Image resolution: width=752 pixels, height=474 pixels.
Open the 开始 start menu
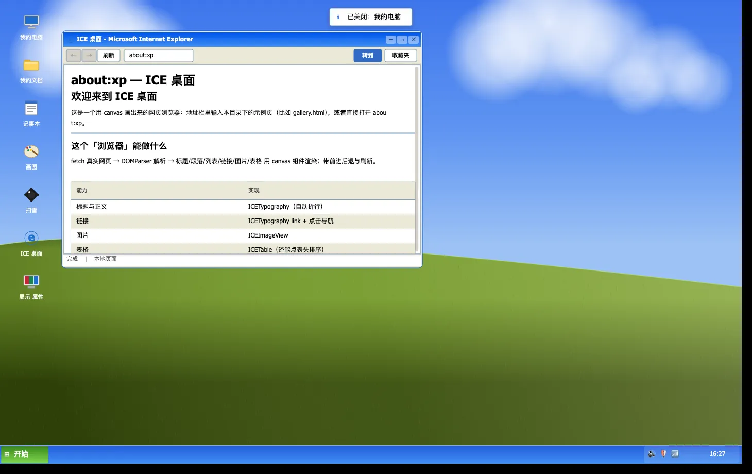click(x=24, y=454)
